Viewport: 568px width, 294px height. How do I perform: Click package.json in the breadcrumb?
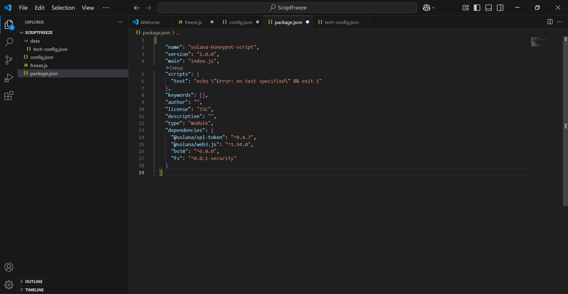pos(156,33)
